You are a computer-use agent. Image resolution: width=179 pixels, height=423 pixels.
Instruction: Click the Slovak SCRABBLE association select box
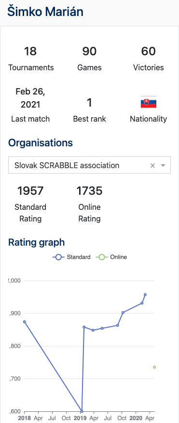pos(89,165)
